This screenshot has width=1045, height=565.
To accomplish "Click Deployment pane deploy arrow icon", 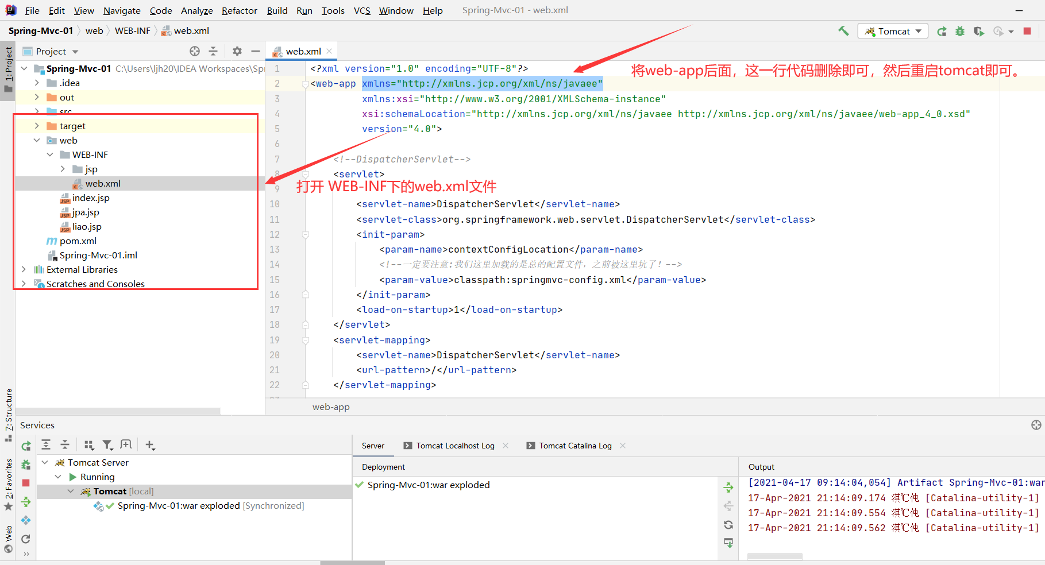I will tap(728, 487).
